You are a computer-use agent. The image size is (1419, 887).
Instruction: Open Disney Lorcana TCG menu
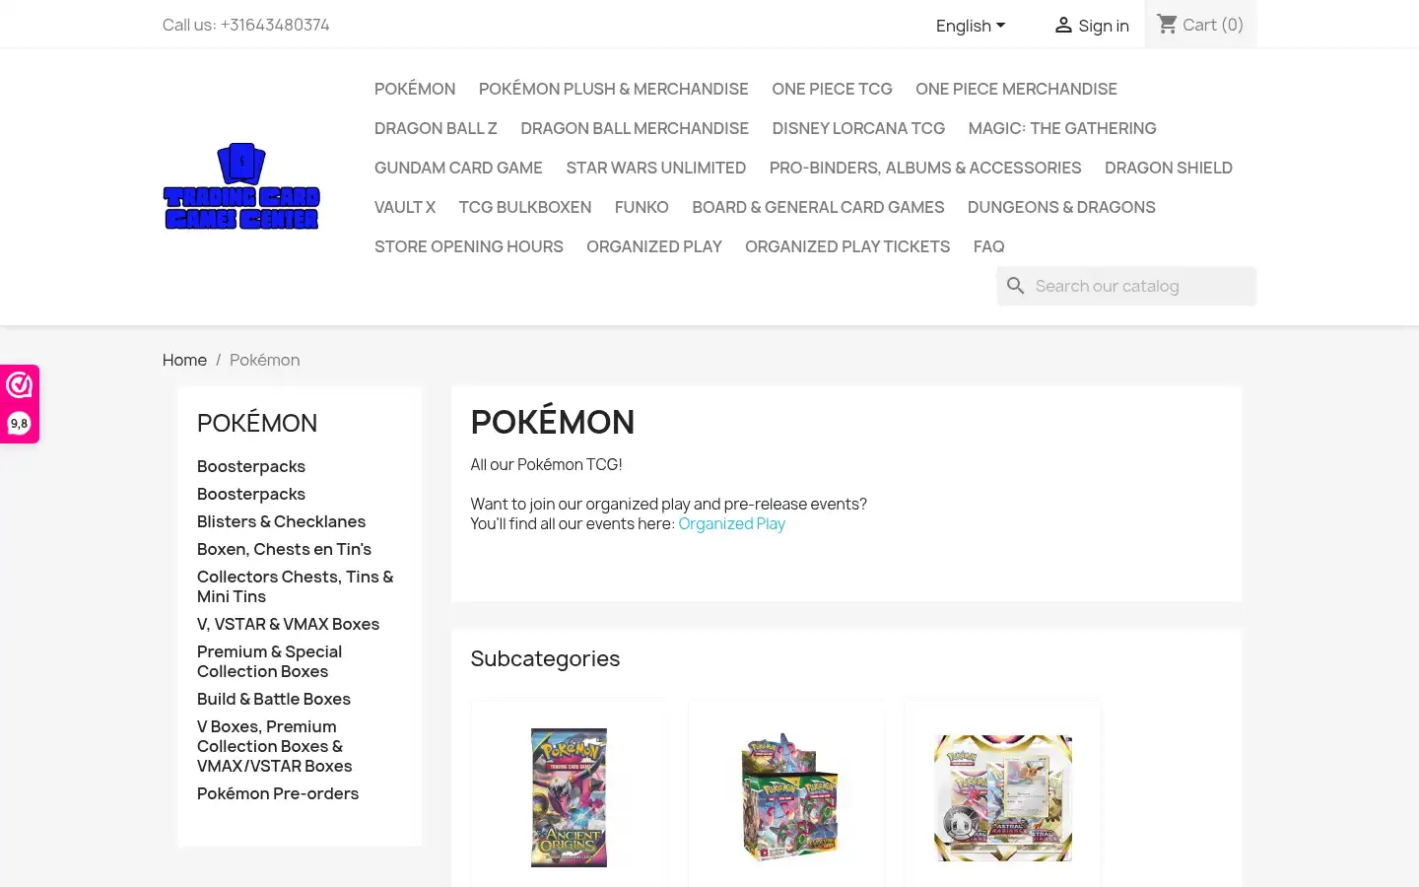click(858, 128)
